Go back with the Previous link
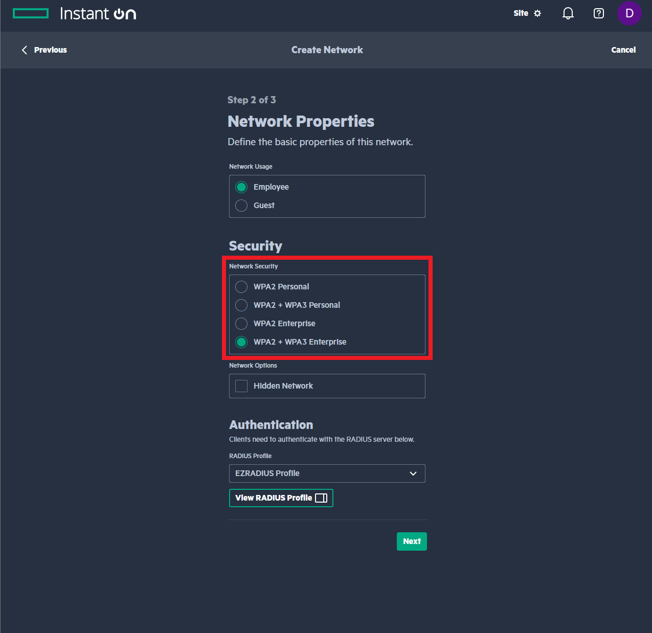 (50, 50)
